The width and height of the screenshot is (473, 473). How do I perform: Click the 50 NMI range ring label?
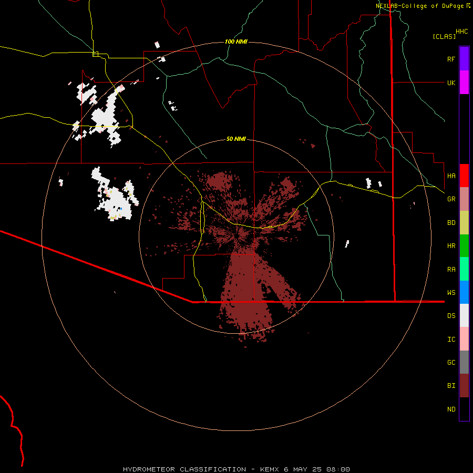click(x=236, y=139)
